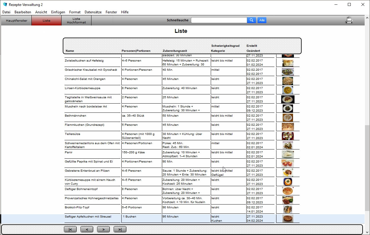Click the Linsen-Kürbiscremesuppe recipe image
The width and height of the screenshot is (370, 235).
click(288, 90)
